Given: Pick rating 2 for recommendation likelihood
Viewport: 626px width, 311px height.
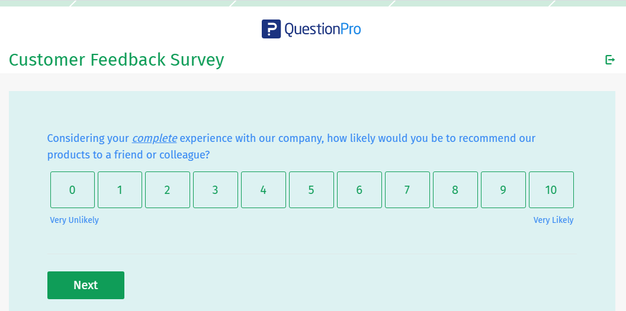Looking at the screenshot, I should (x=168, y=190).
